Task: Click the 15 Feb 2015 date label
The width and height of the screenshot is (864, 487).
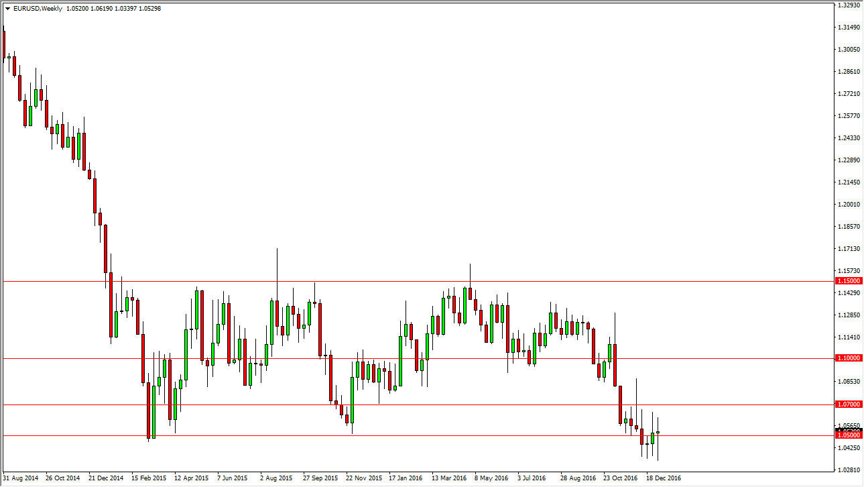Action: click(x=149, y=479)
